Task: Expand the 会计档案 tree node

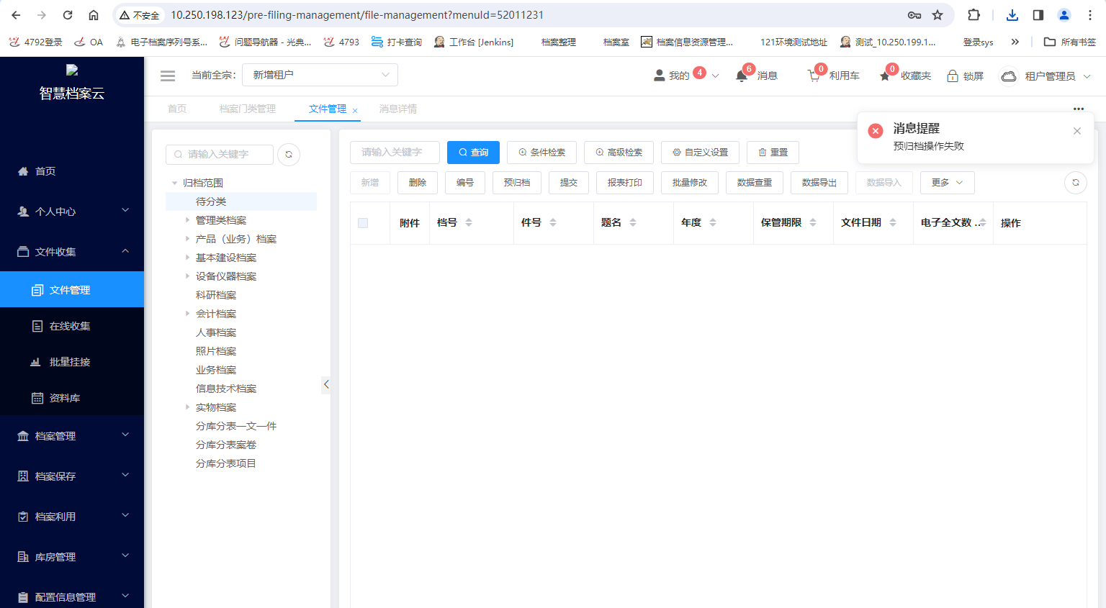Action: click(x=187, y=314)
